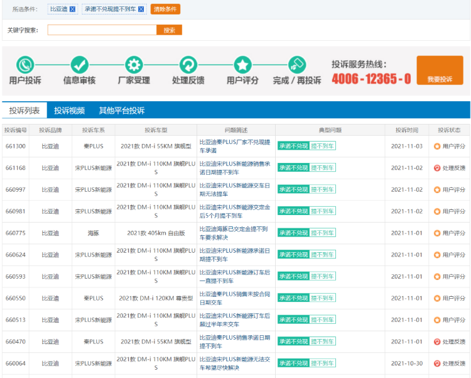
Task: Click the 处理反馈 refresh icon
Action: coord(188,65)
